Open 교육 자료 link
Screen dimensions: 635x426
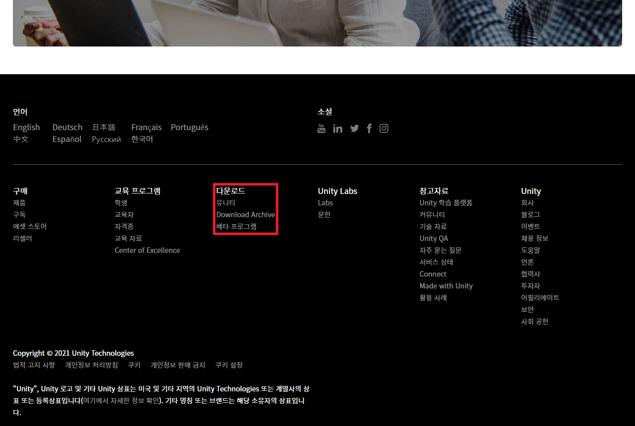coord(128,238)
